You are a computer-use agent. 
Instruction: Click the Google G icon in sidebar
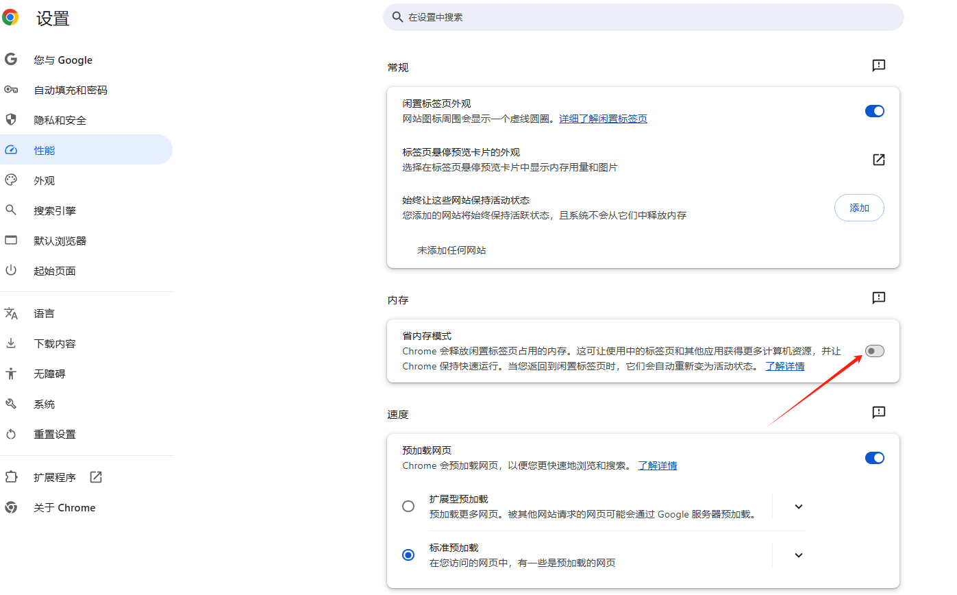[x=10, y=60]
